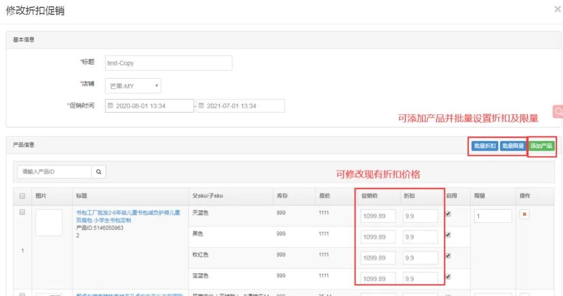Click the 批量折扣 button
Viewport: 563px width, 296px height.
484,146
